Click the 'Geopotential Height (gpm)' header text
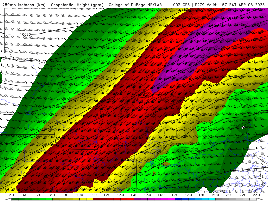Viewport: 268px width, 201px height. pyautogui.click(x=77, y=5)
